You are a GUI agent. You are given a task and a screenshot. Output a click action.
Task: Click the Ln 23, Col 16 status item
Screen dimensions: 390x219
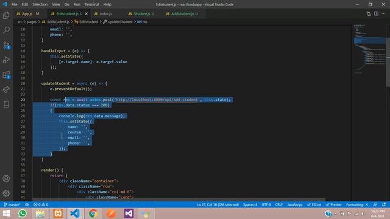[x=218, y=204]
